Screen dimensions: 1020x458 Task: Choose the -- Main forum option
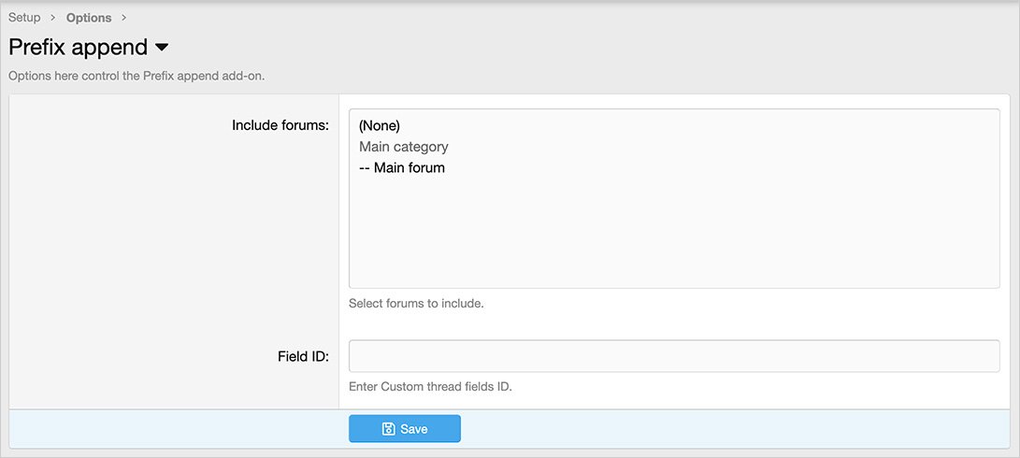click(402, 168)
